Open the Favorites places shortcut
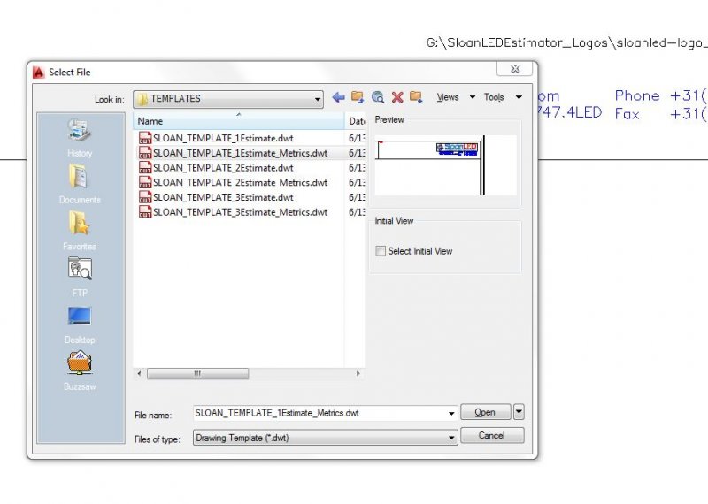 point(80,231)
